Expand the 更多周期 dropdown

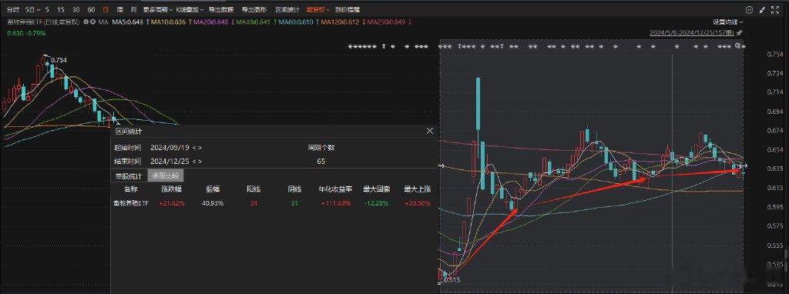(157, 9)
